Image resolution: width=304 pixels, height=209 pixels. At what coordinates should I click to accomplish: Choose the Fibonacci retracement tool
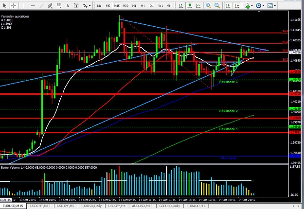click(x=59, y=6)
